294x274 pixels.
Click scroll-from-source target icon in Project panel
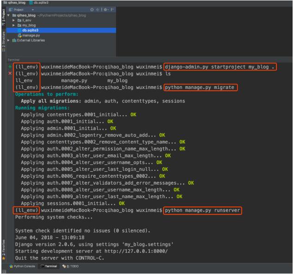(x=92, y=10)
